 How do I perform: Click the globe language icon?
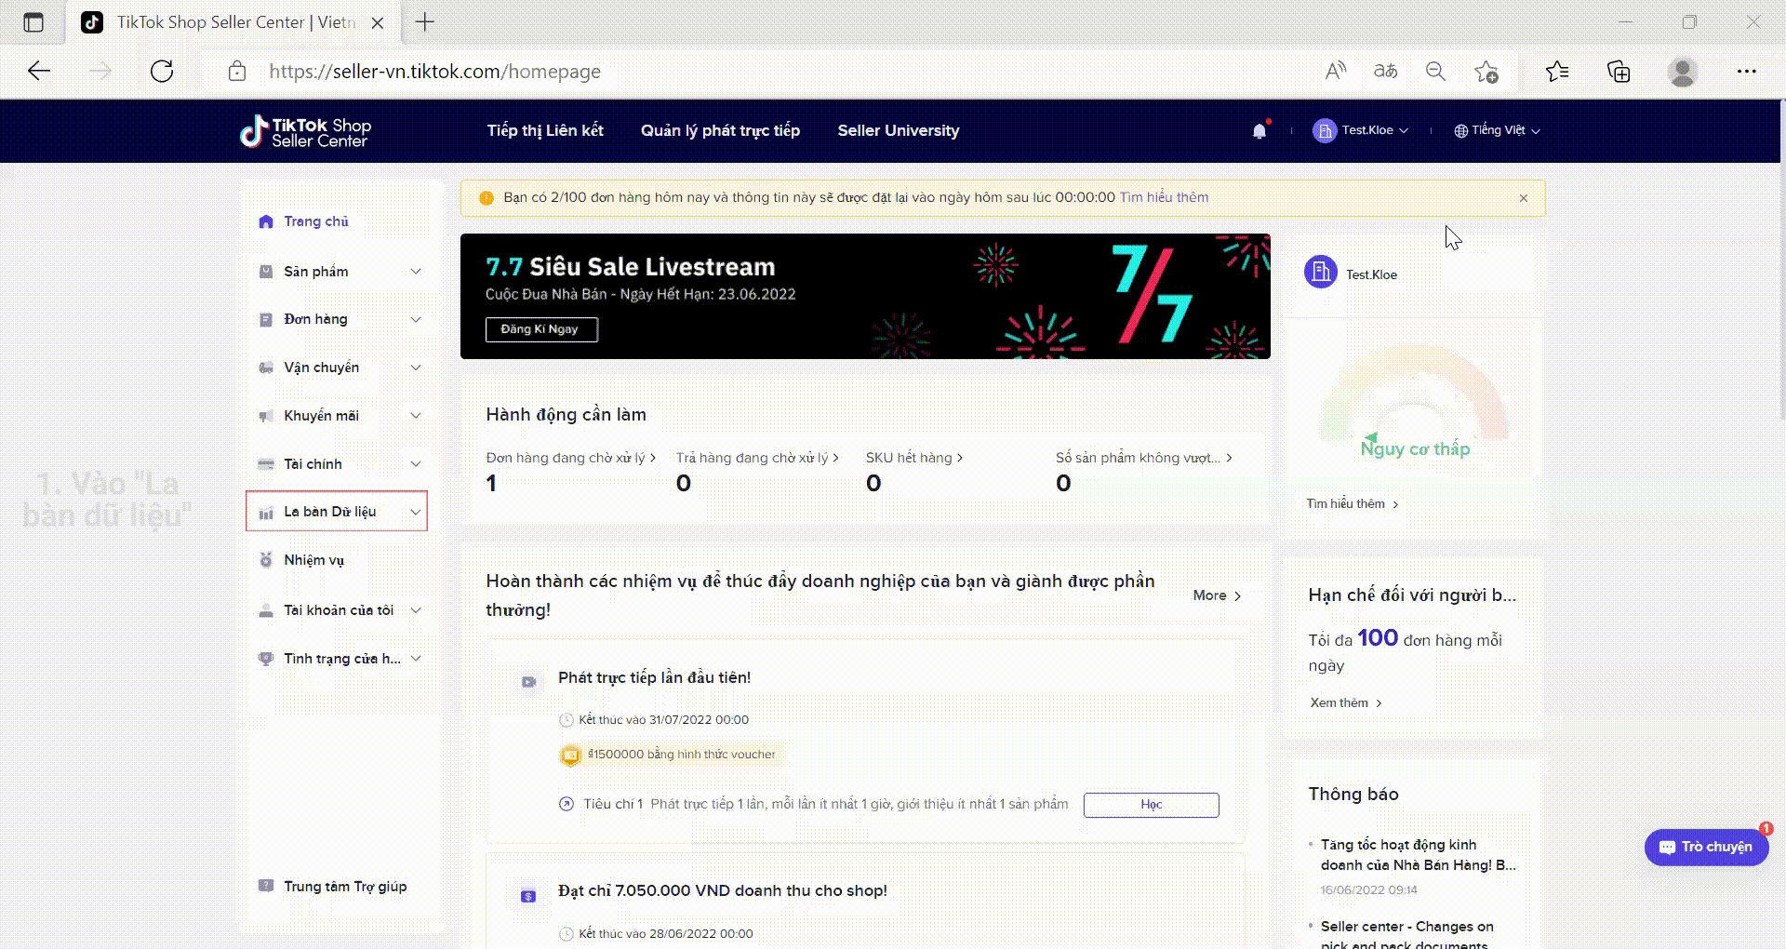[1461, 131]
